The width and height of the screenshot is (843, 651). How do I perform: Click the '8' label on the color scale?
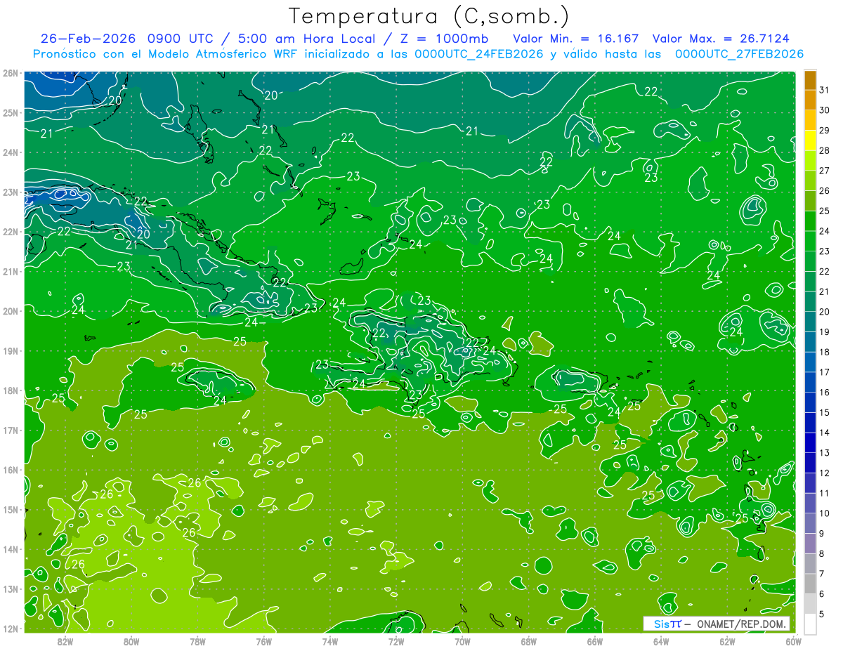[x=822, y=554]
